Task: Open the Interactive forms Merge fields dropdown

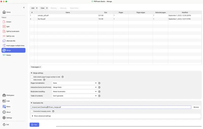Action: tap(75, 87)
